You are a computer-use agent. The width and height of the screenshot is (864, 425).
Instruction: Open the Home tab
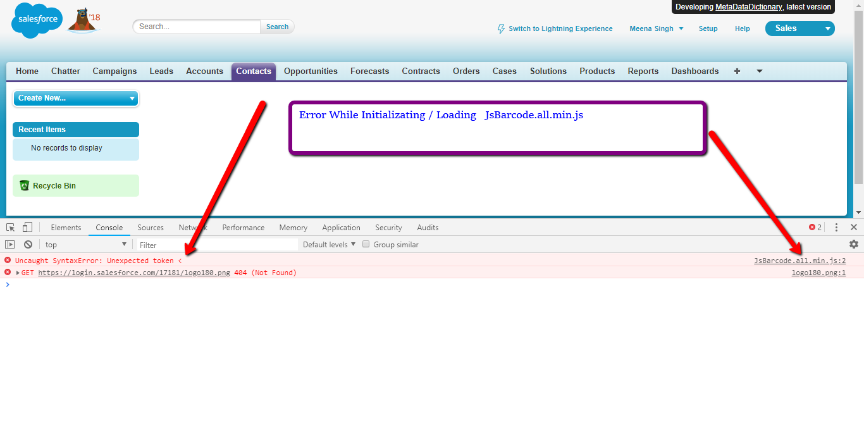[27, 71]
